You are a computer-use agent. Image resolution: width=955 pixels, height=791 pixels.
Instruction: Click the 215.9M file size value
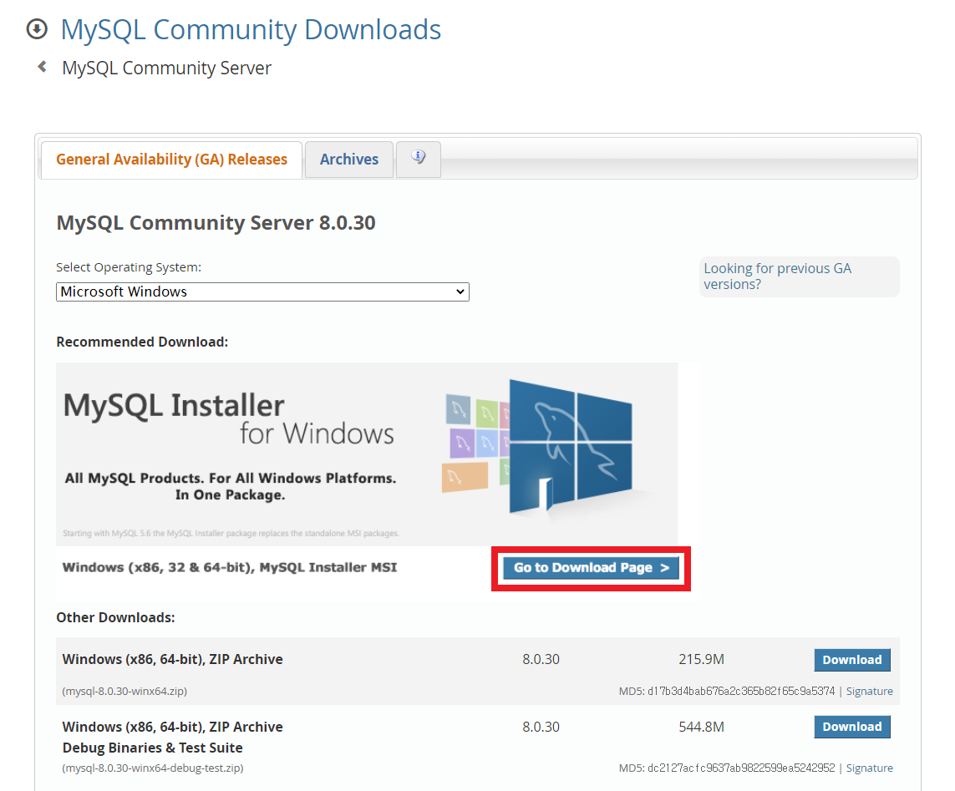pyautogui.click(x=701, y=660)
